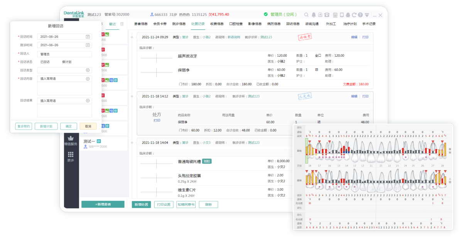This screenshot has height=240, width=463.
Task: Open the QQ penguin icon in top bar
Action: tap(348, 15)
